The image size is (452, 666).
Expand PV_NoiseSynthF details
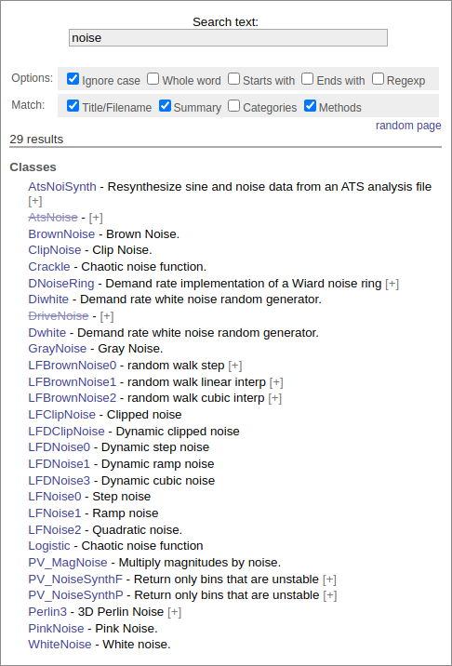tap(329, 579)
